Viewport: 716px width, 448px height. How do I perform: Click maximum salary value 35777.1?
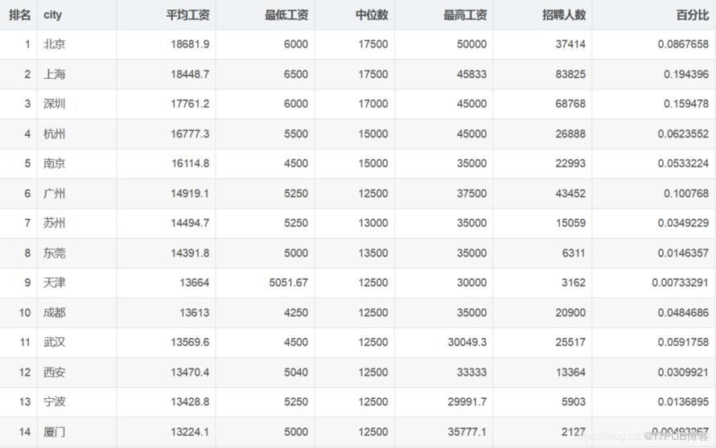[467, 432]
